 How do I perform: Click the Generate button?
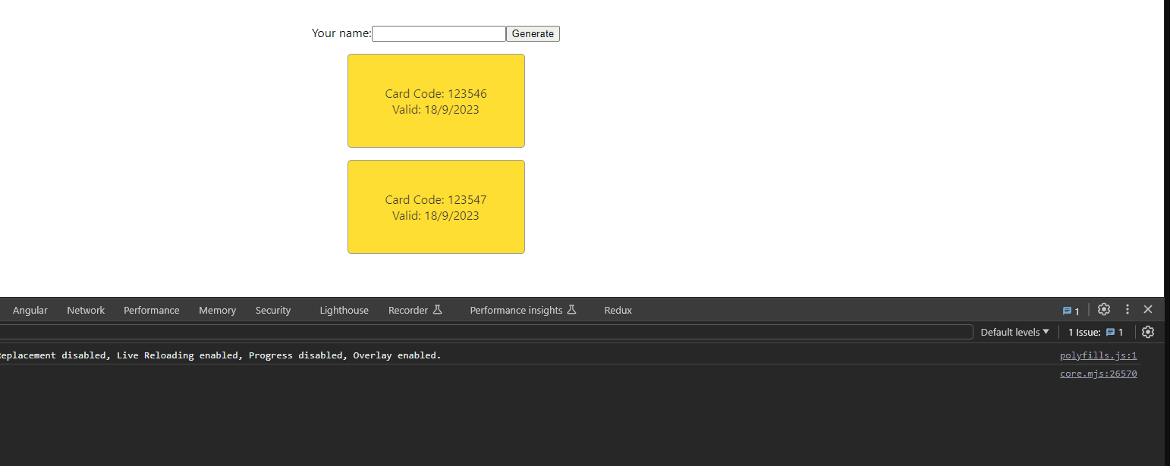(x=533, y=33)
